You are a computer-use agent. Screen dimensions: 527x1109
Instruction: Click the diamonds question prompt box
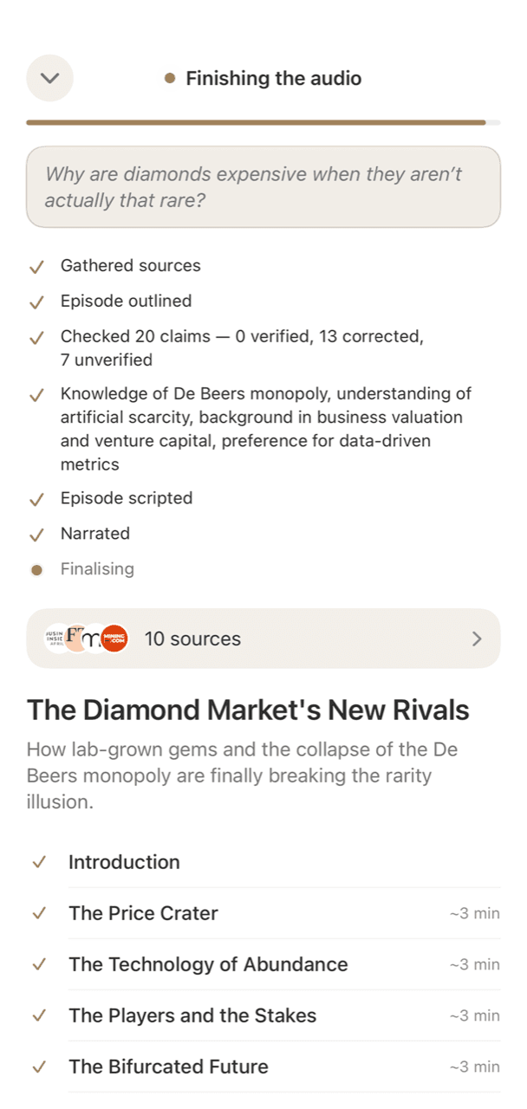[x=263, y=187]
